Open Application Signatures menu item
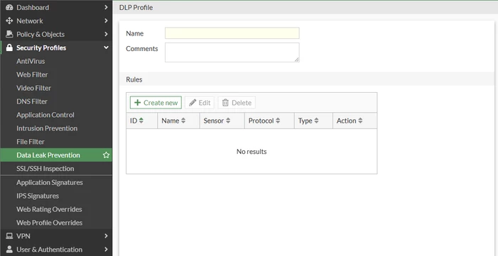The height and width of the screenshot is (256, 498). pyautogui.click(x=56, y=182)
